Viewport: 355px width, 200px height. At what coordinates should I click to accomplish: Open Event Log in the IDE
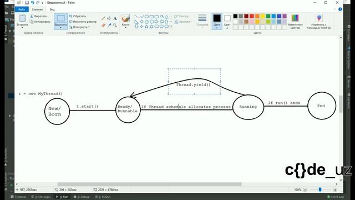point(336,197)
